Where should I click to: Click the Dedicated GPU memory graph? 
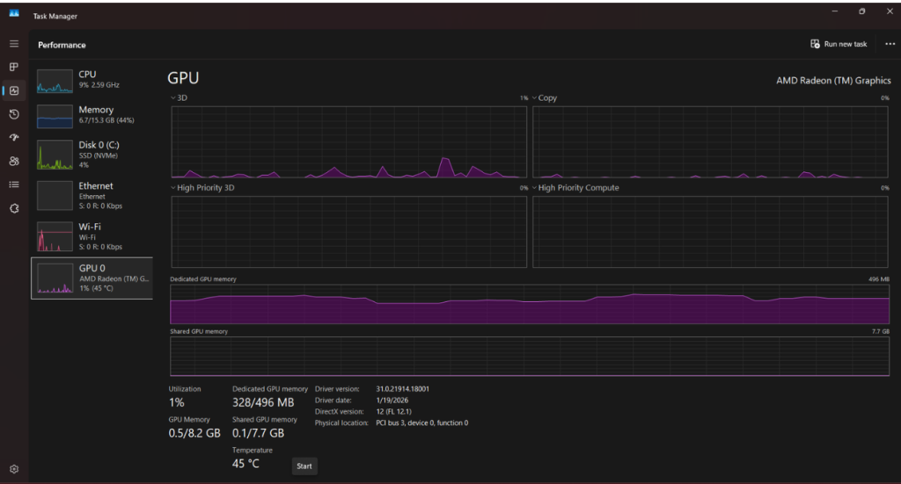pos(530,304)
